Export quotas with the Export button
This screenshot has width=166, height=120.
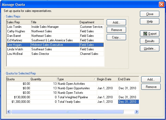(x=150, y=34)
